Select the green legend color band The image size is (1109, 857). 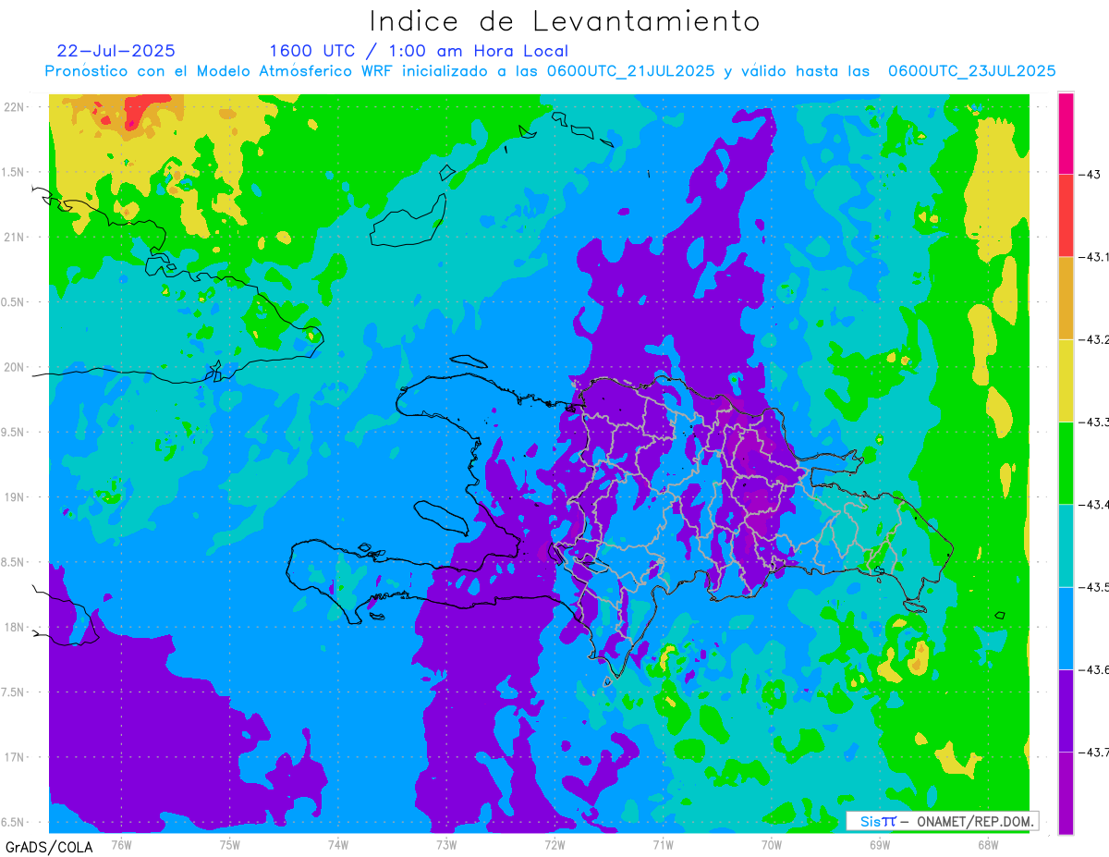[1066, 462]
